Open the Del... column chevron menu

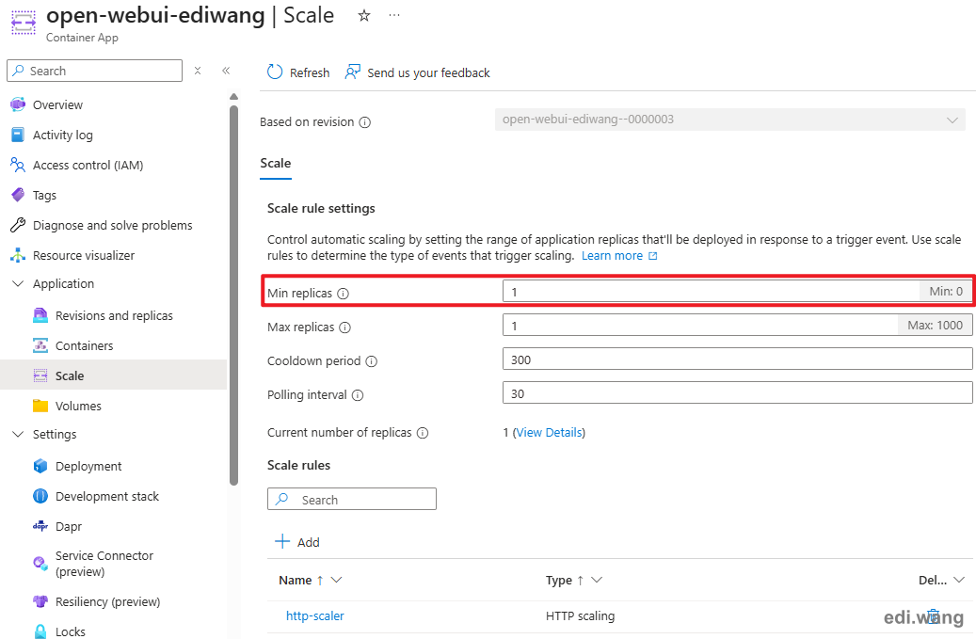(x=959, y=580)
